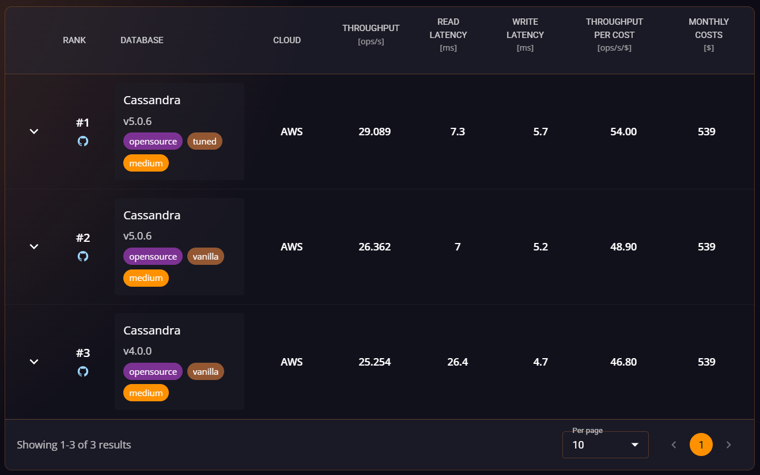760x475 pixels.
Task: Open the Cassandra v5.0.6 rank #1 database entry
Action: 152,100
